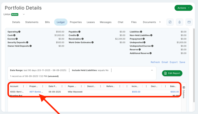Click info icon next to Receivables
Image resolution: width=198 pixels, height=114 pixels.
(x=83, y=39)
